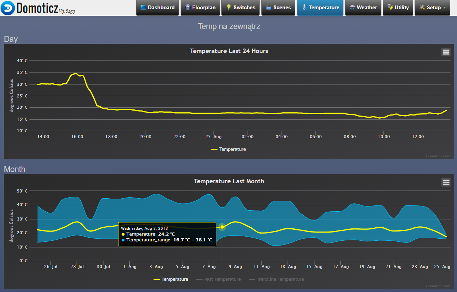Click the Temperature Last 24 Hours title
Screen dimensions: 457x292
229,51
